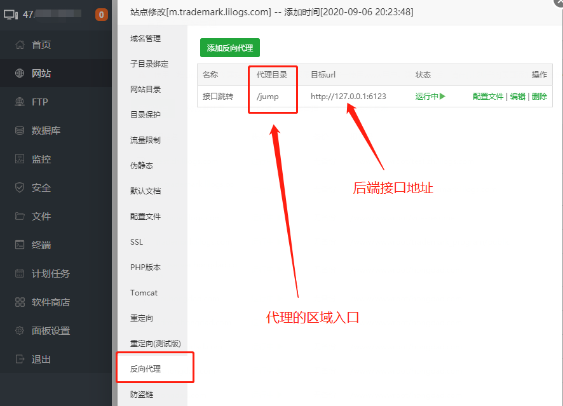Open FTP via its sidebar icon
The height and width of the screenshot is (406, 563).
pos(20,102)
